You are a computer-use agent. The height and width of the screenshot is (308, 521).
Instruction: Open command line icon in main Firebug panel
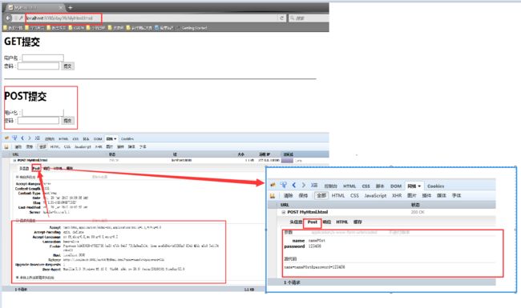coord(37,138)
